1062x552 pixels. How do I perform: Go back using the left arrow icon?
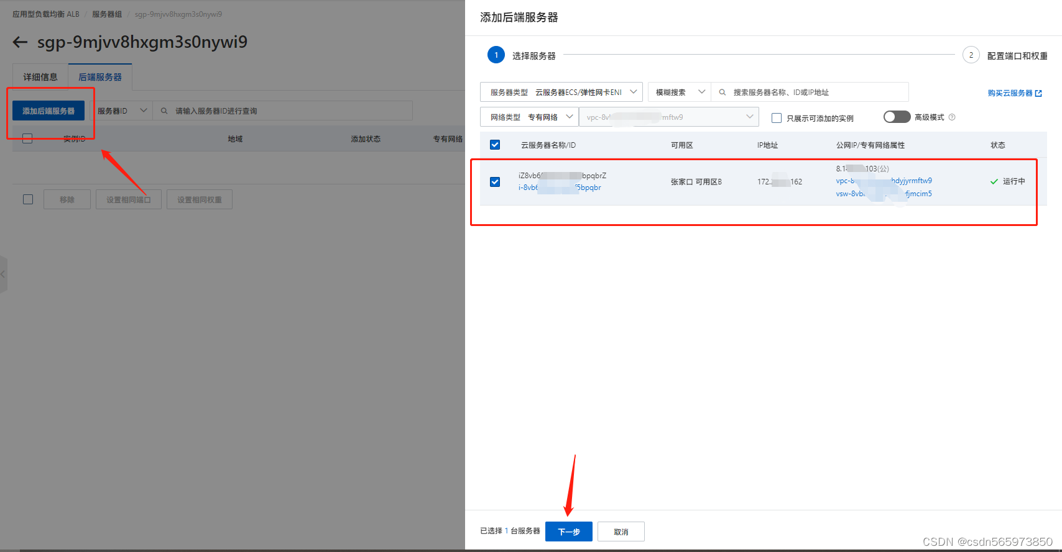coord(21,42)
